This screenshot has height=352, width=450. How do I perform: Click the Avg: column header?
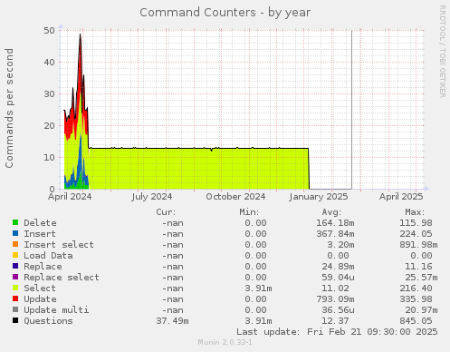331,212
